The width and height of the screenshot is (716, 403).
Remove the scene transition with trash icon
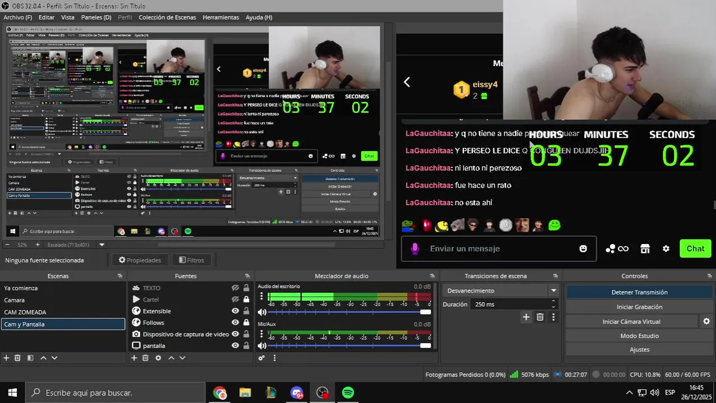(540, 317)
